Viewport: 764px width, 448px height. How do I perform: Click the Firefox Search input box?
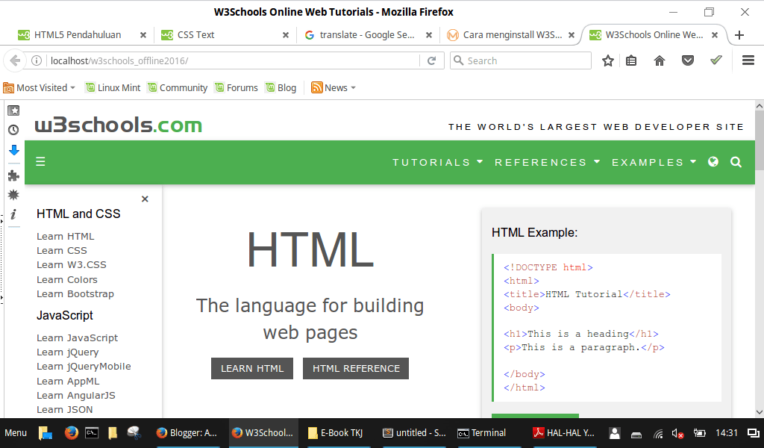point(520,60)
